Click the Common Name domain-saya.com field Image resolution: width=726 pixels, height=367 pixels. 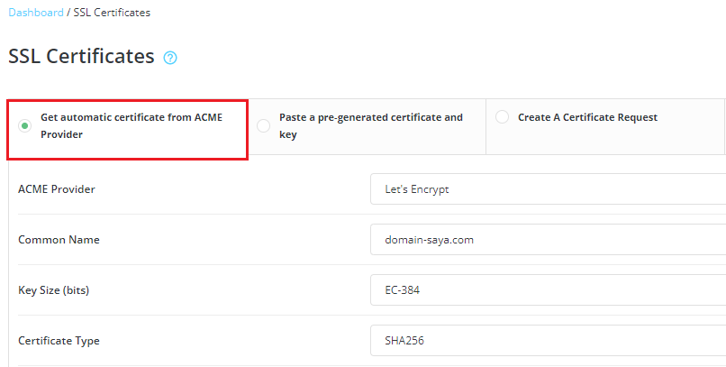click(x=549, y=240)
